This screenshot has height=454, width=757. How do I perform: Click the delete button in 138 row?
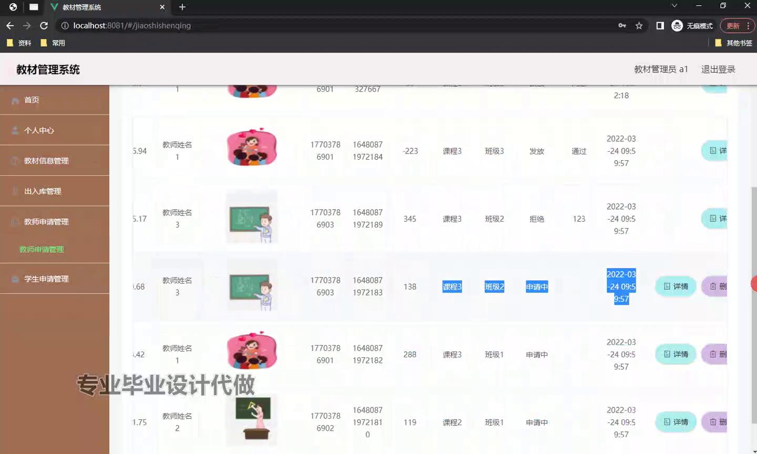[x=714, y=286]
